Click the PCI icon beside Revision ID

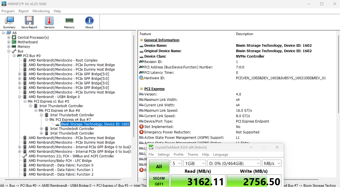pyautogui.click(x=141, y=62)
